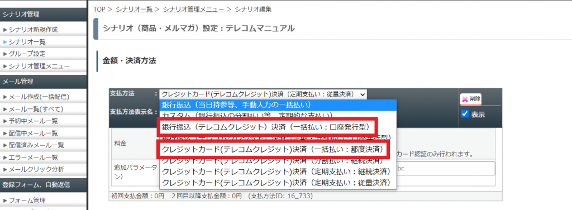Click the 削除 delete button
Viewport: 572px width, 210px height.
click(471, 99)
